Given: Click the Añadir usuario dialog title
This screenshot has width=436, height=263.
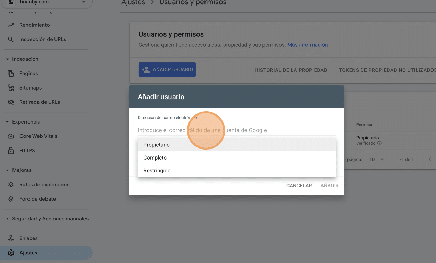Looking at the screenshot, I should [161, 97].
